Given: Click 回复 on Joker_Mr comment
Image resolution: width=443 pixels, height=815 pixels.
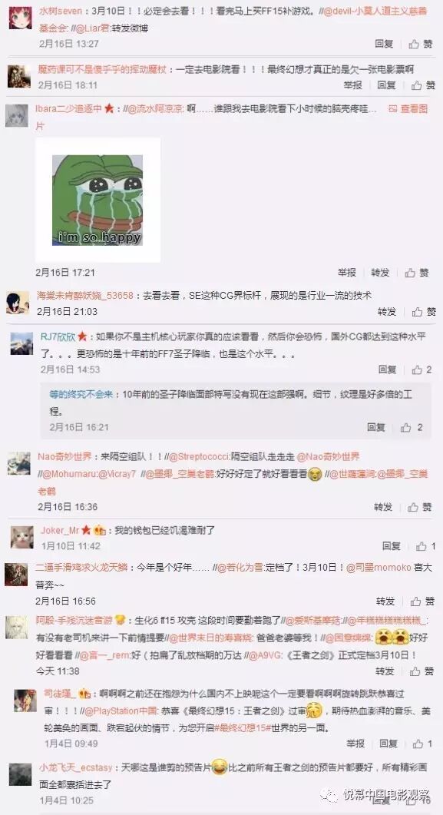Looking at the screenshot, I should coord(392,546).
